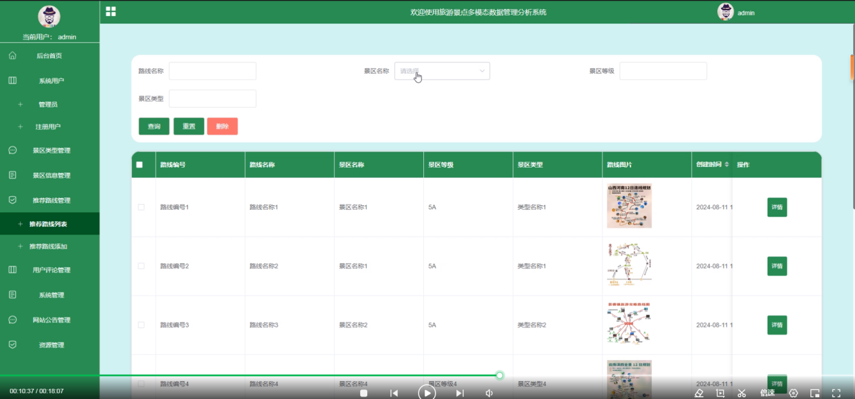Open the 景区名称 请选择 dropdown

[442, 71]
